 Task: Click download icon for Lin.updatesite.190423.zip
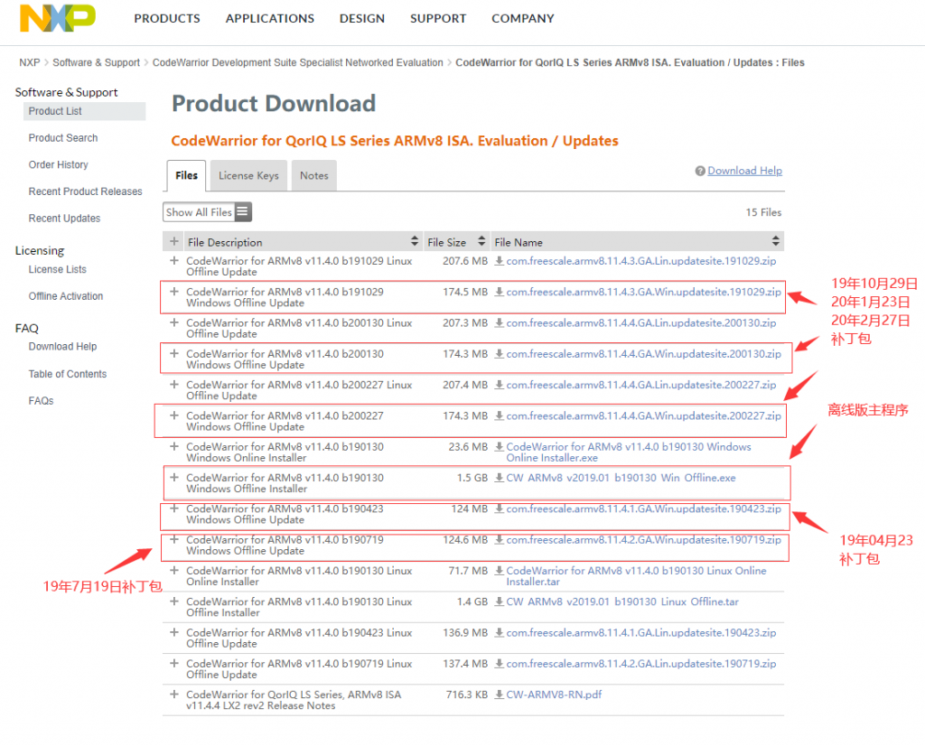pyautogui.click(x=499, y=632)
